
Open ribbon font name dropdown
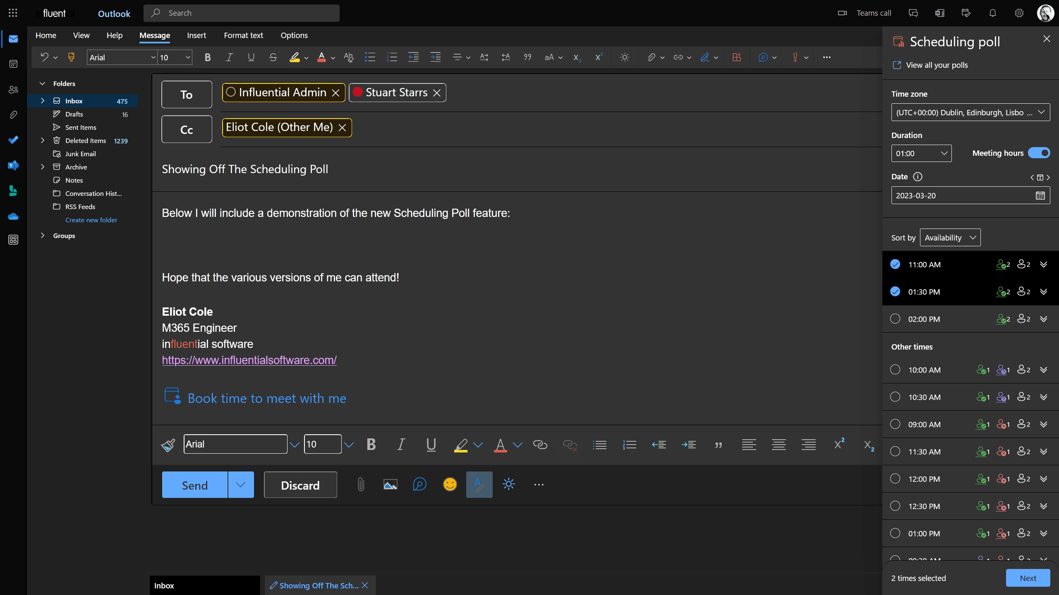point(153,57)
